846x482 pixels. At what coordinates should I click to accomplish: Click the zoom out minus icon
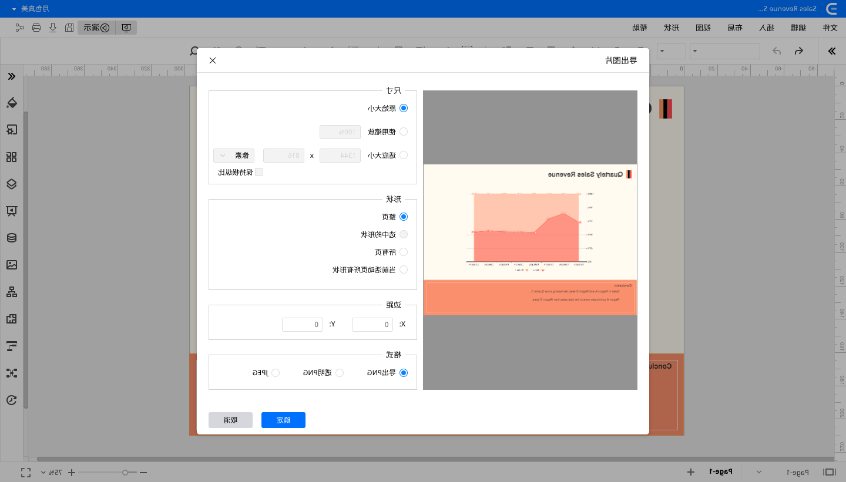143,472
